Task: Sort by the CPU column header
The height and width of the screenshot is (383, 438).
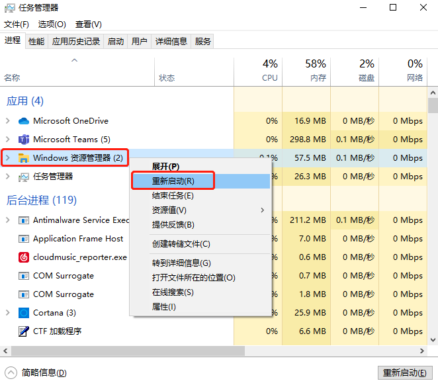Action: pos(258,71)
